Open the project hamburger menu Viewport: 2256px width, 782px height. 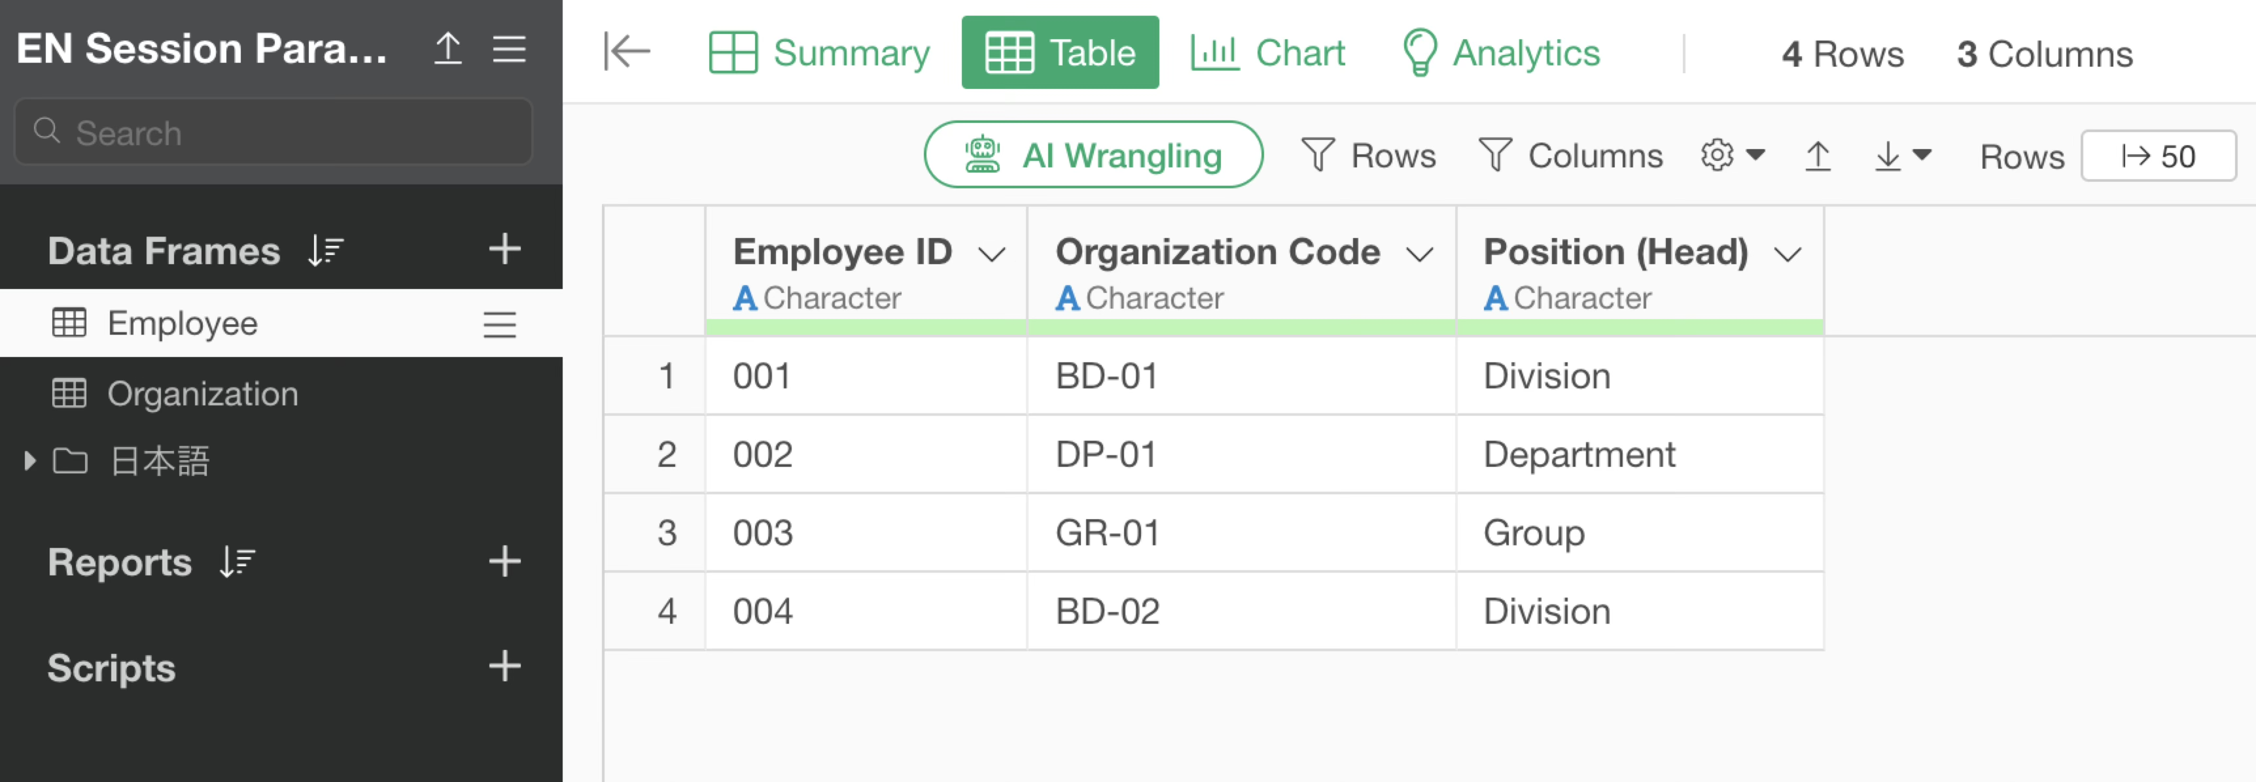(509, 48)
